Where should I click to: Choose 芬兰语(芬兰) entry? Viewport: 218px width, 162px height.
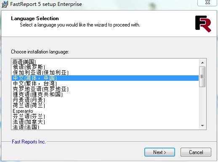[x=105, y=117]
